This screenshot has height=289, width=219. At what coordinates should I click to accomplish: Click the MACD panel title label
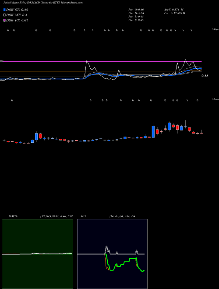pyautogui.click(x=13, y=216)
